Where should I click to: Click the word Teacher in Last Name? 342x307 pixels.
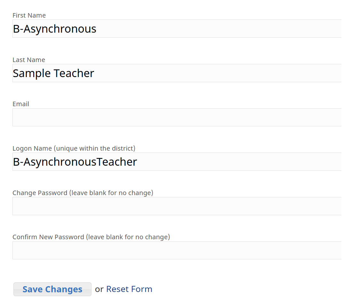click(74, 73)
